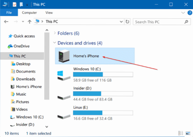Click the Folders (6) group heading

tap(68, 33)
